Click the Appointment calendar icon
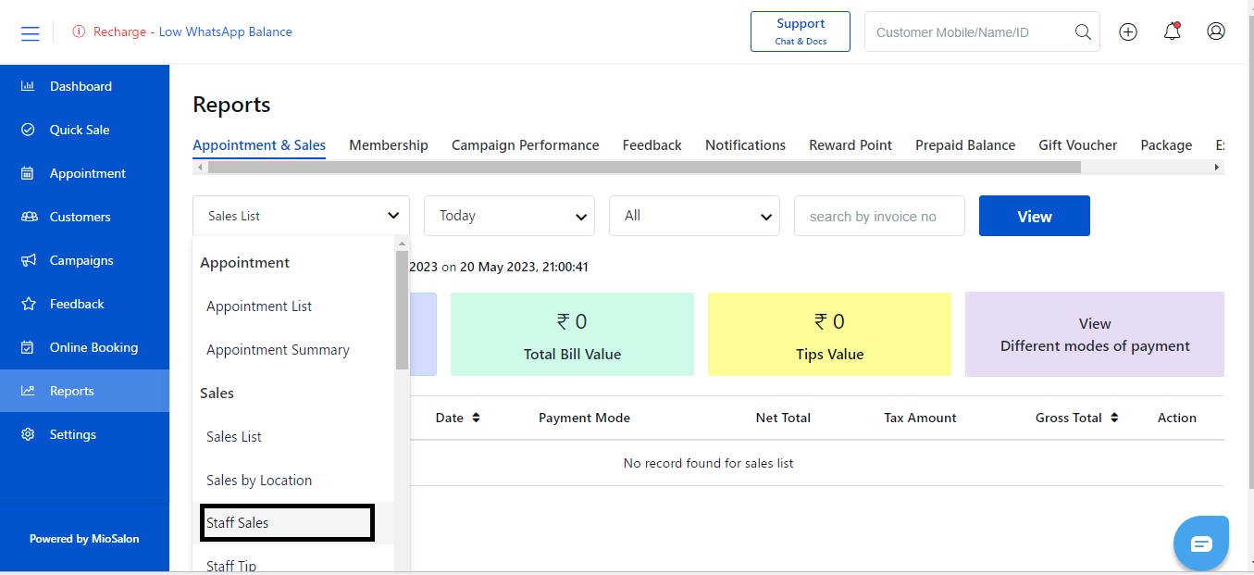 (x=28, y=173)
